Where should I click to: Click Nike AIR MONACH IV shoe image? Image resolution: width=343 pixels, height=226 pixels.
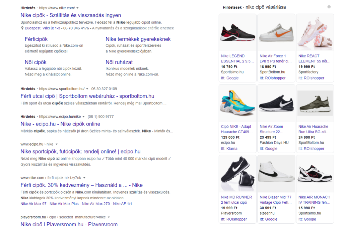[x=315, y=174]
